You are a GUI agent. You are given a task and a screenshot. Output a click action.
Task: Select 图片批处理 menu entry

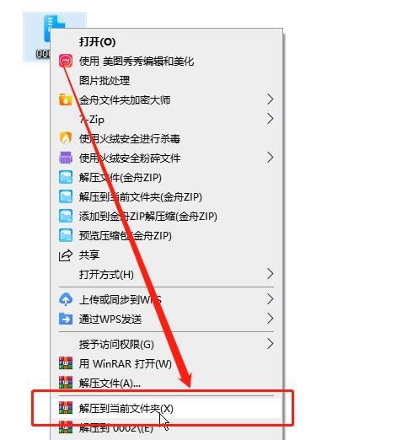(167, 81)
